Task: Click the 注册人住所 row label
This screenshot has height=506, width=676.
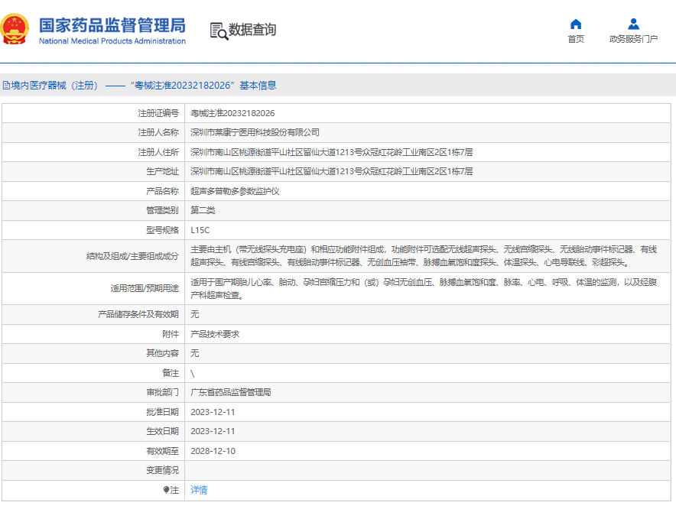Action: click(x=158, y=152)
